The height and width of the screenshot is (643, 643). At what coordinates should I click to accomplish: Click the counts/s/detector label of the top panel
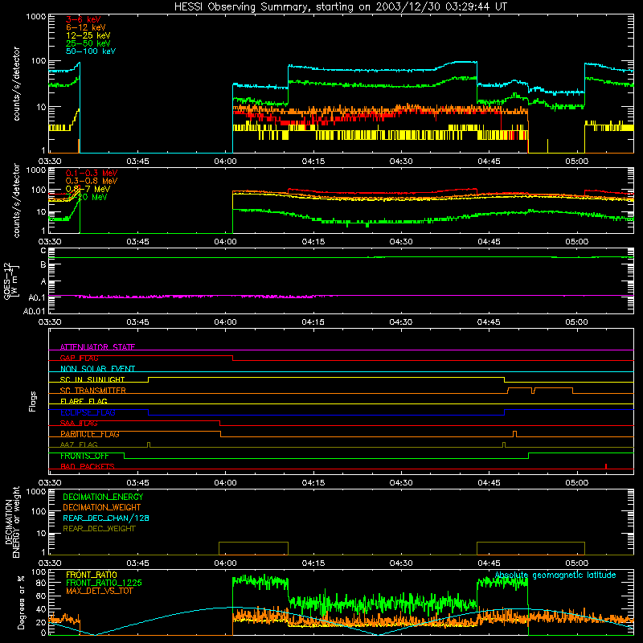(x=16, y=84)
